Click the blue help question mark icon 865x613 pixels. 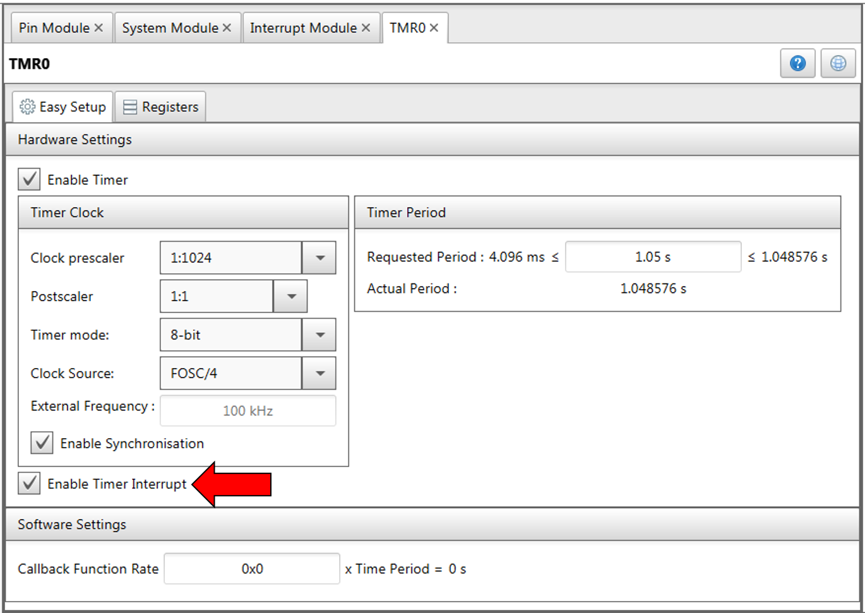tap(797, 63)
